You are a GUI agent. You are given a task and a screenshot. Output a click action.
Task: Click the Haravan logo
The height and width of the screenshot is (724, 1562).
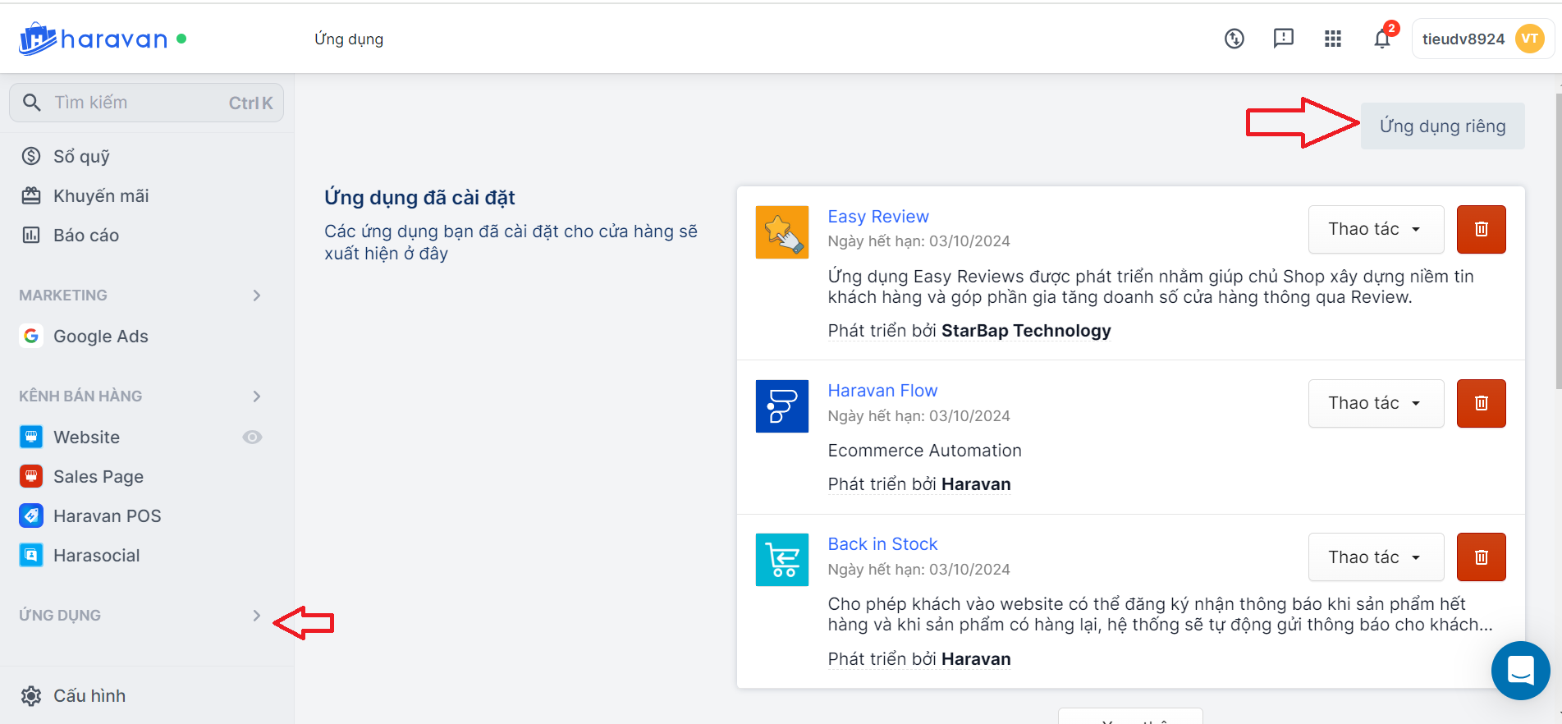click(94, 39)
